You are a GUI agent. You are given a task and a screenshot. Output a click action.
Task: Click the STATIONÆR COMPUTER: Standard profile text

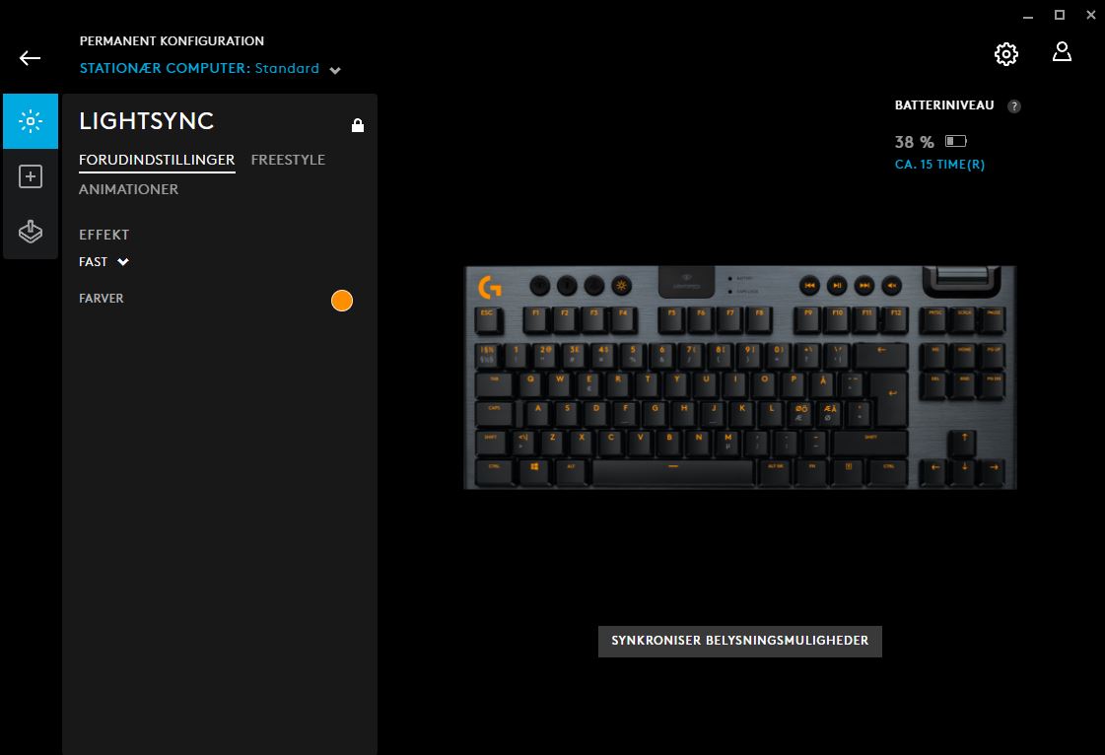[199, 68]
